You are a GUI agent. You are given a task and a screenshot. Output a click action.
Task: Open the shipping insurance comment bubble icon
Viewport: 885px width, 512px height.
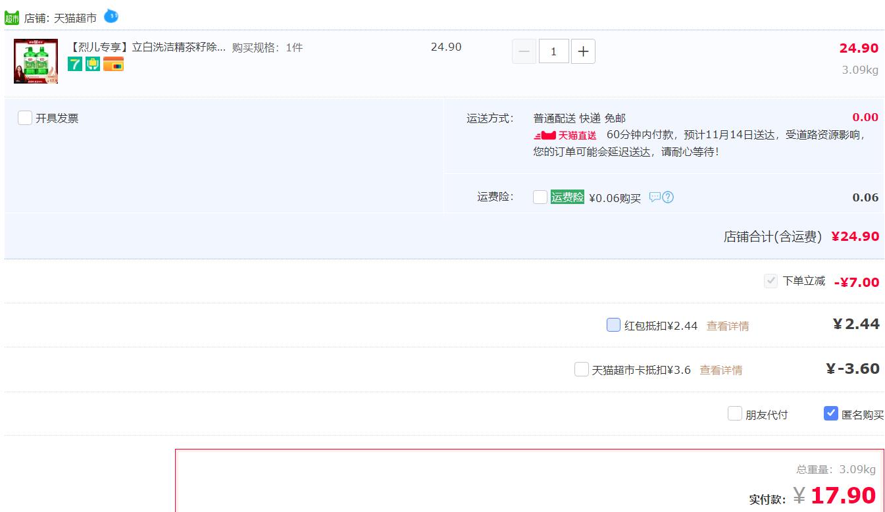pos(655,197)
